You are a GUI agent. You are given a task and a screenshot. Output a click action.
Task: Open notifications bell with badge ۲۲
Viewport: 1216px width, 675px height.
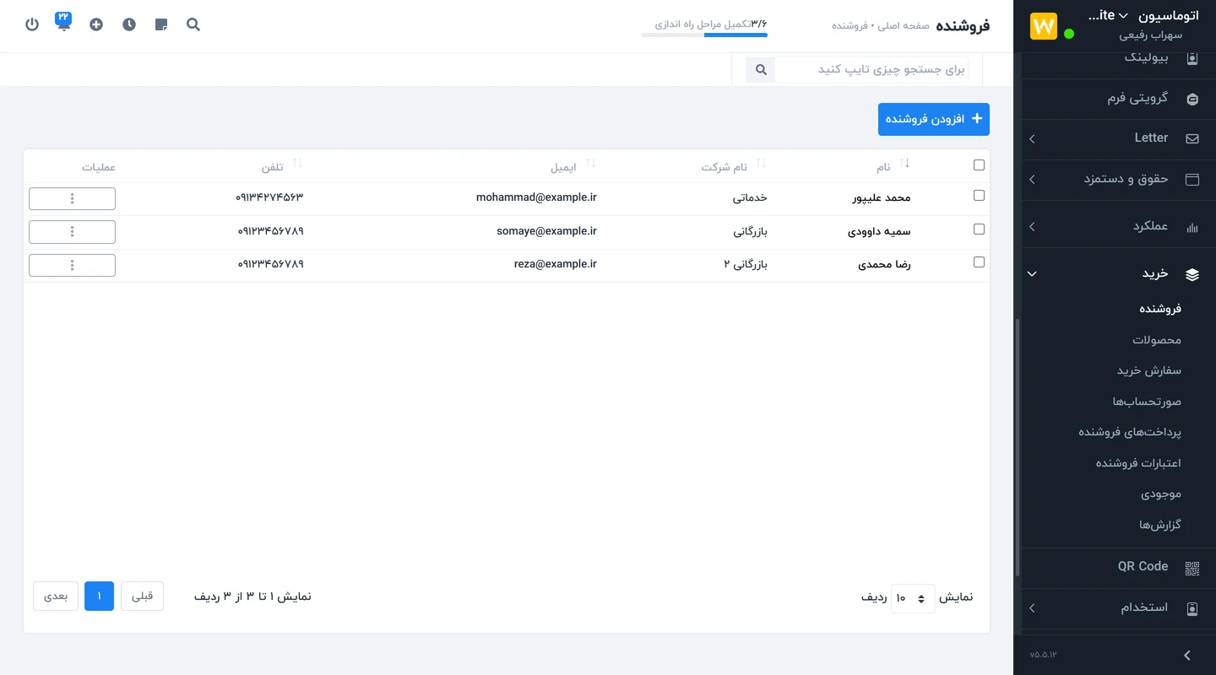coord(64,21)
